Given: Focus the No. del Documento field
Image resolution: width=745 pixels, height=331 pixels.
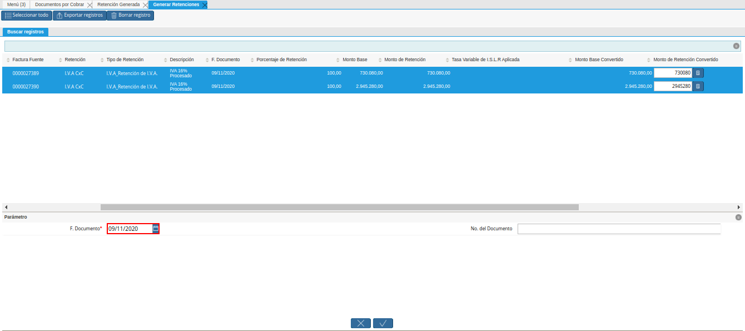Looking at the screenshot, I should (x=619, y=229).
